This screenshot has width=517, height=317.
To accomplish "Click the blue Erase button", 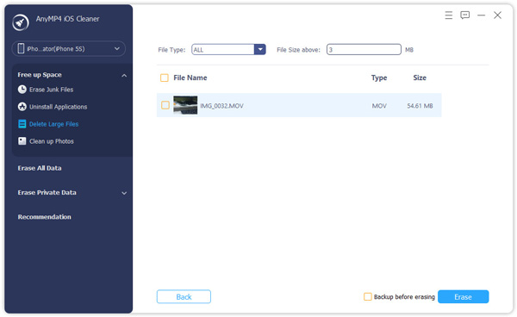I will click(x=464, y=296).
